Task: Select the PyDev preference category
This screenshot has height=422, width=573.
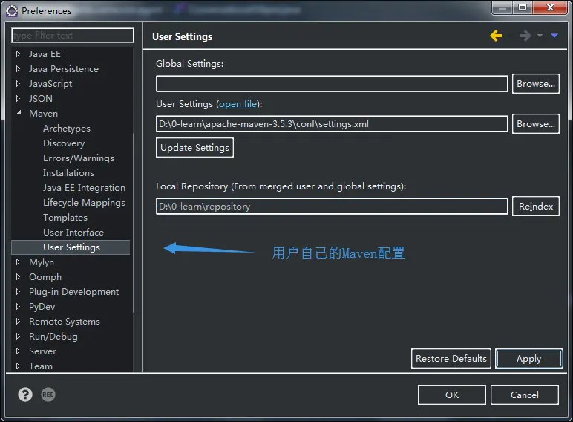Action: coord(42,307)
